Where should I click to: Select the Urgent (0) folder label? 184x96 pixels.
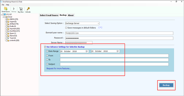13,22
